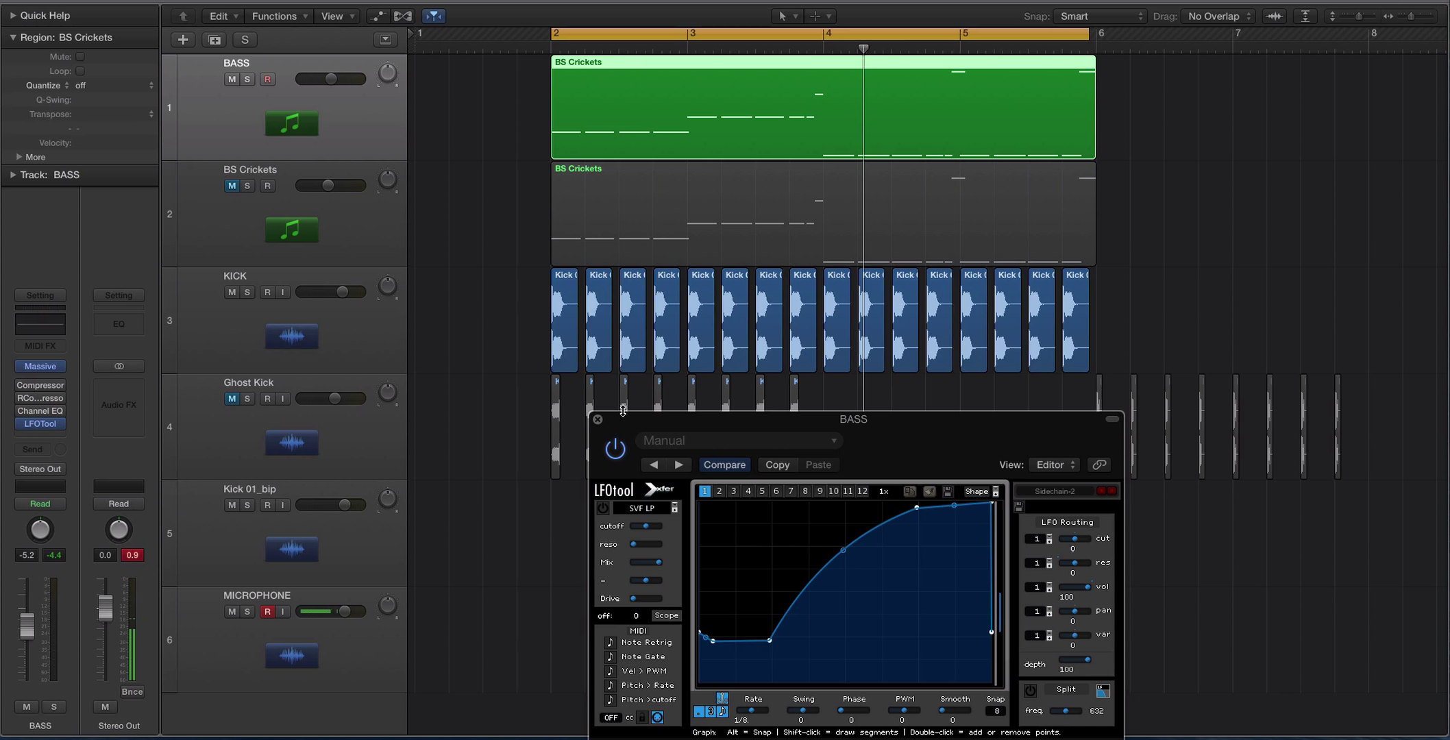
Task: Toggle the LFOtool plugin power button
Action: pos(615,449)
